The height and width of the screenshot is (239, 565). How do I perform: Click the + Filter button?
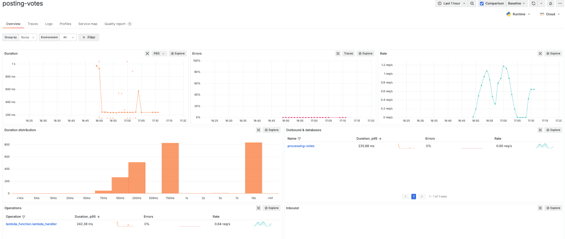point(89,37)
